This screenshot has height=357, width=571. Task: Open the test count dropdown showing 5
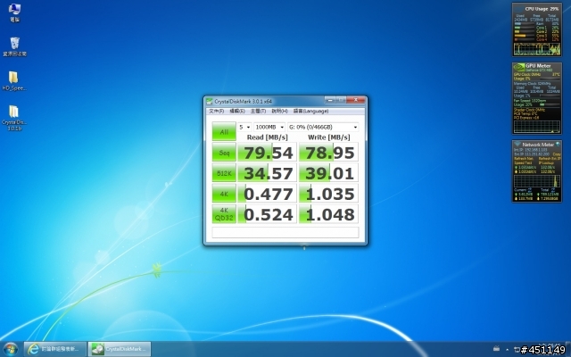point(244,127)
